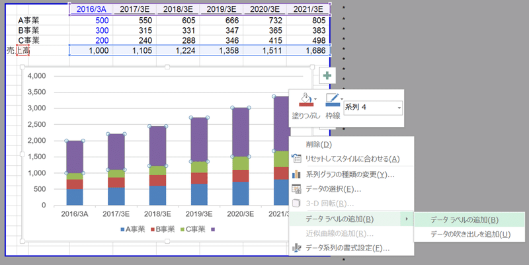Select the cell with value 1,224
Image resolution: width=529 pixels, height=265 pixels.
coord(178,51)
